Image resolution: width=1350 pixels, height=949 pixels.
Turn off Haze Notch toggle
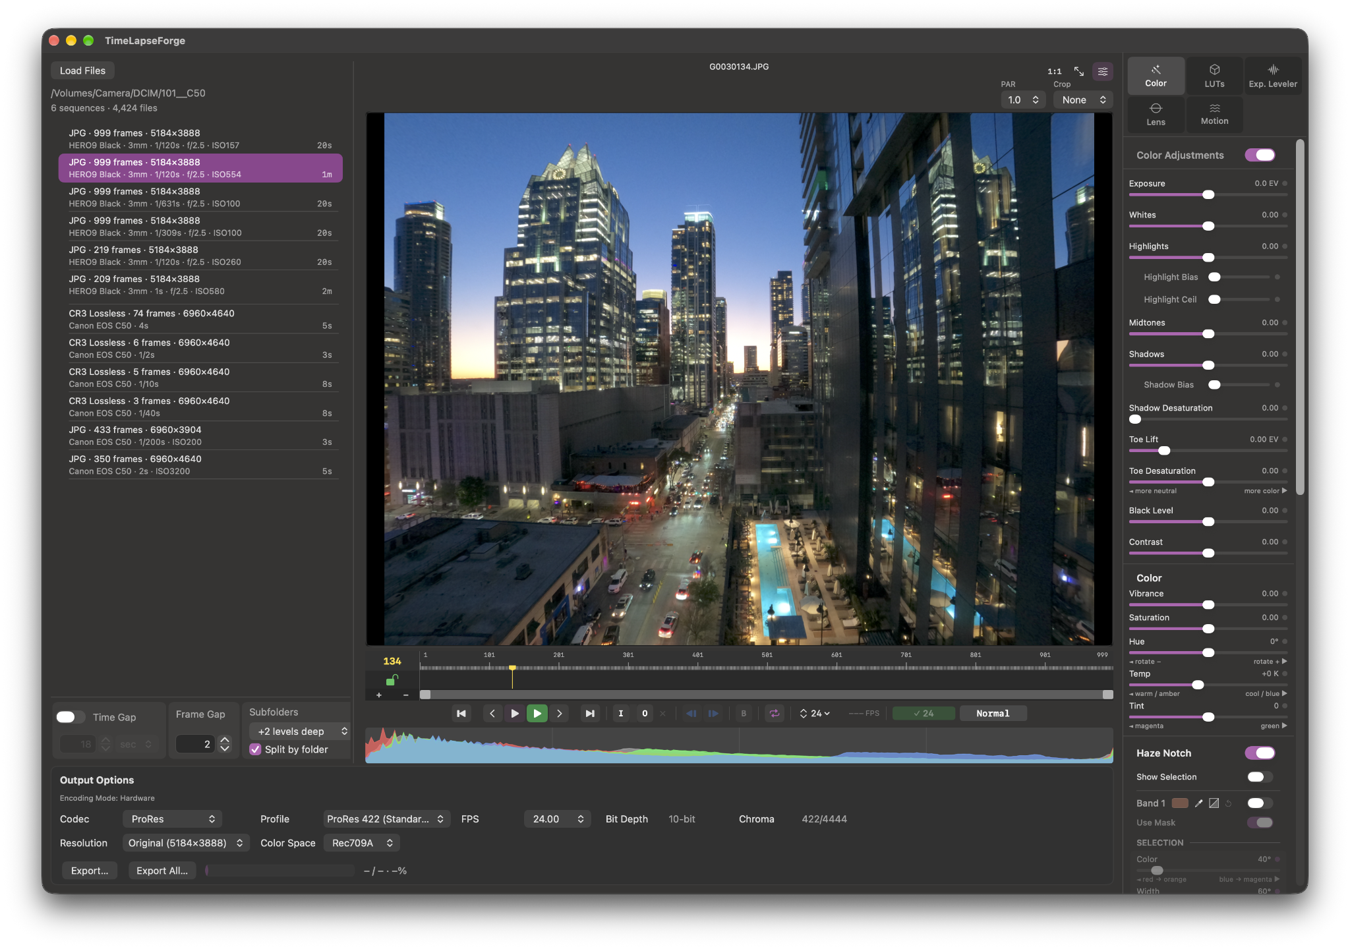tap(1260, 753)
